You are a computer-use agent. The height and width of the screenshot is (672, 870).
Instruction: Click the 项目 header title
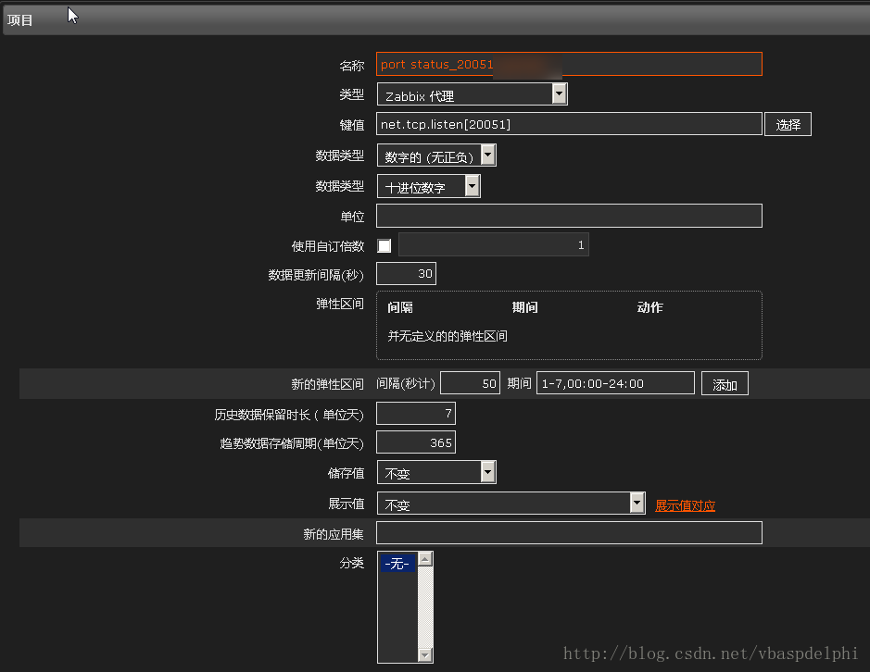(20, 20)
